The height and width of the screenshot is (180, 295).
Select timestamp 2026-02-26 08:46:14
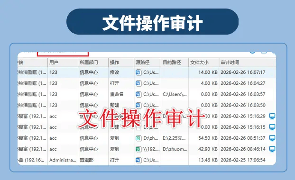click(243, 149)
